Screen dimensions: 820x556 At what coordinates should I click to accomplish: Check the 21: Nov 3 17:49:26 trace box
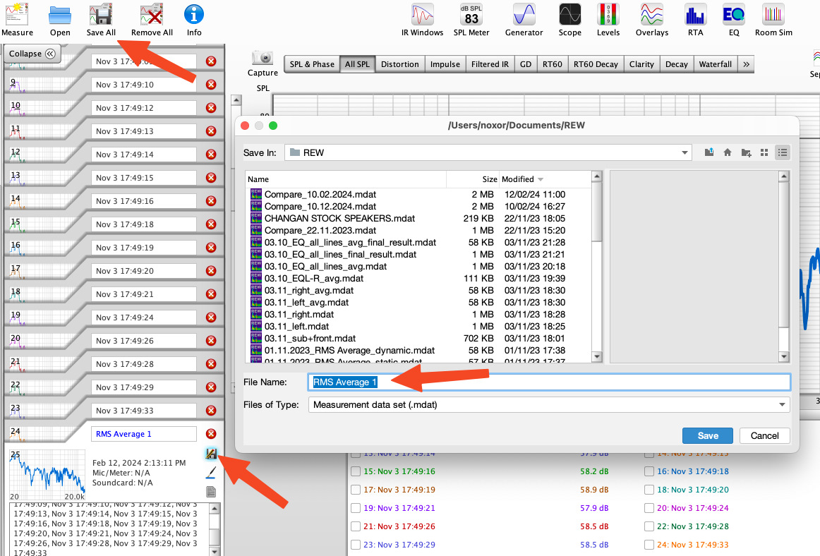(x=356, y=526)
